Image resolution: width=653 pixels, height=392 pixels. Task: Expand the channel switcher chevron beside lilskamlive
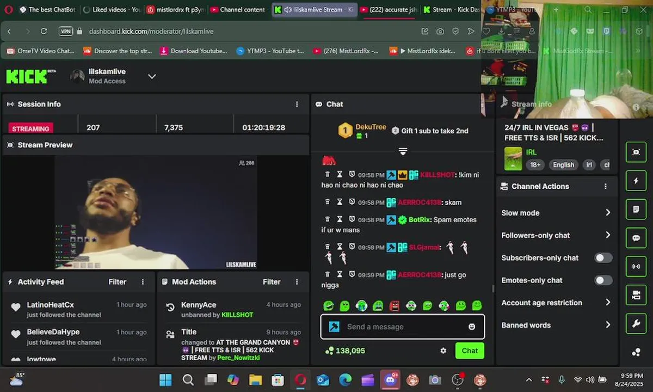tap(152, 76)
